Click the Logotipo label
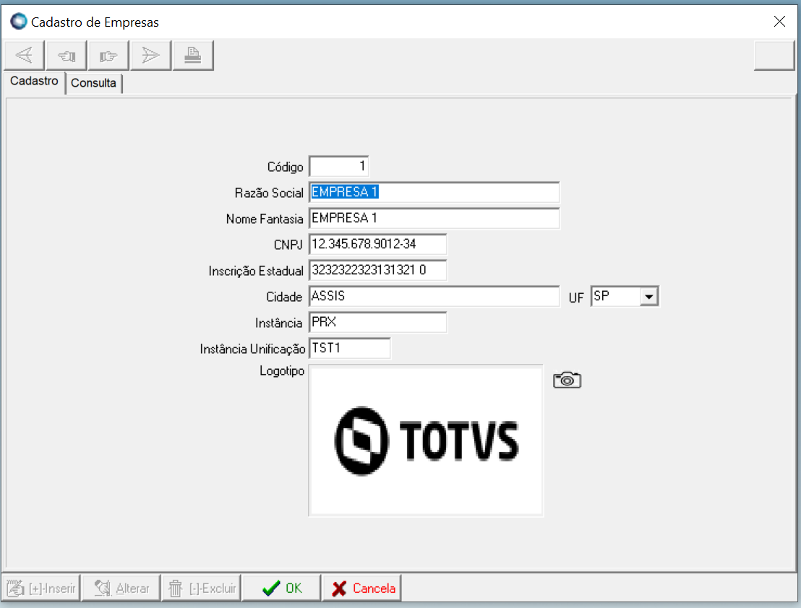This screenshot has height=608, width=801. [x=282, y=371]
